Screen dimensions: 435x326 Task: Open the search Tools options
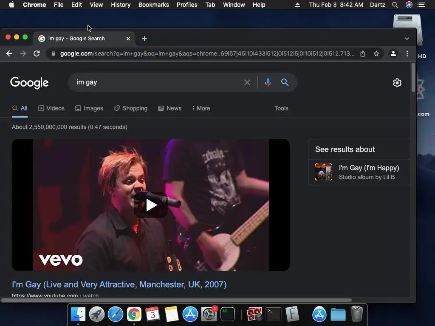281,108
